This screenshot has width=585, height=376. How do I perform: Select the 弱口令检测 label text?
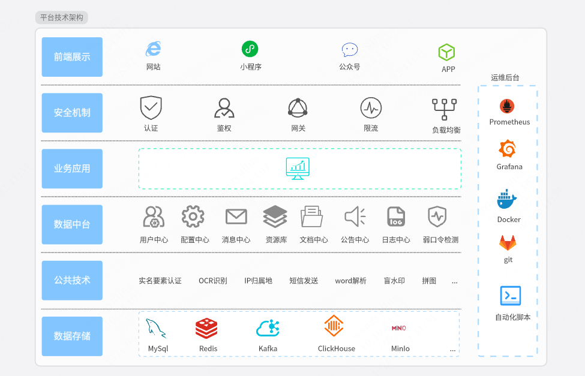pos(440,240)
